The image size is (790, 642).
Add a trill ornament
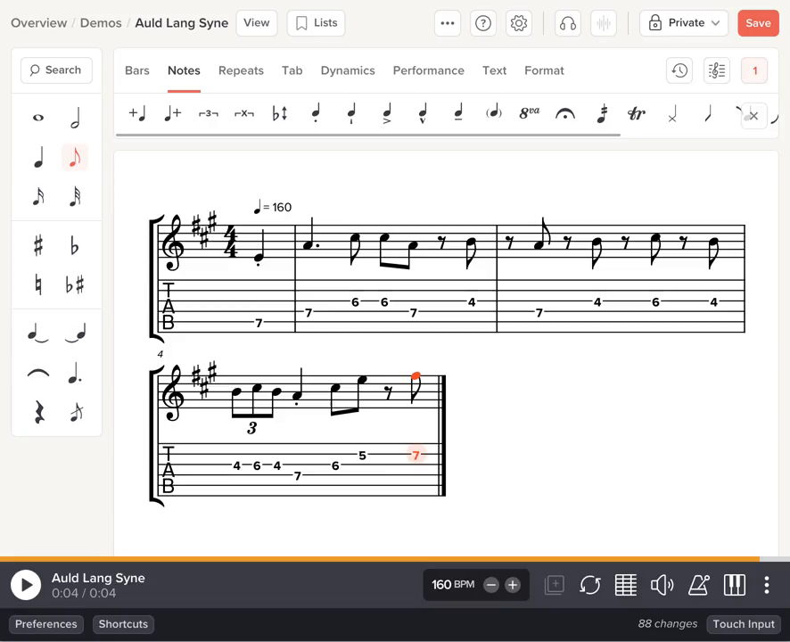(636, 113)
